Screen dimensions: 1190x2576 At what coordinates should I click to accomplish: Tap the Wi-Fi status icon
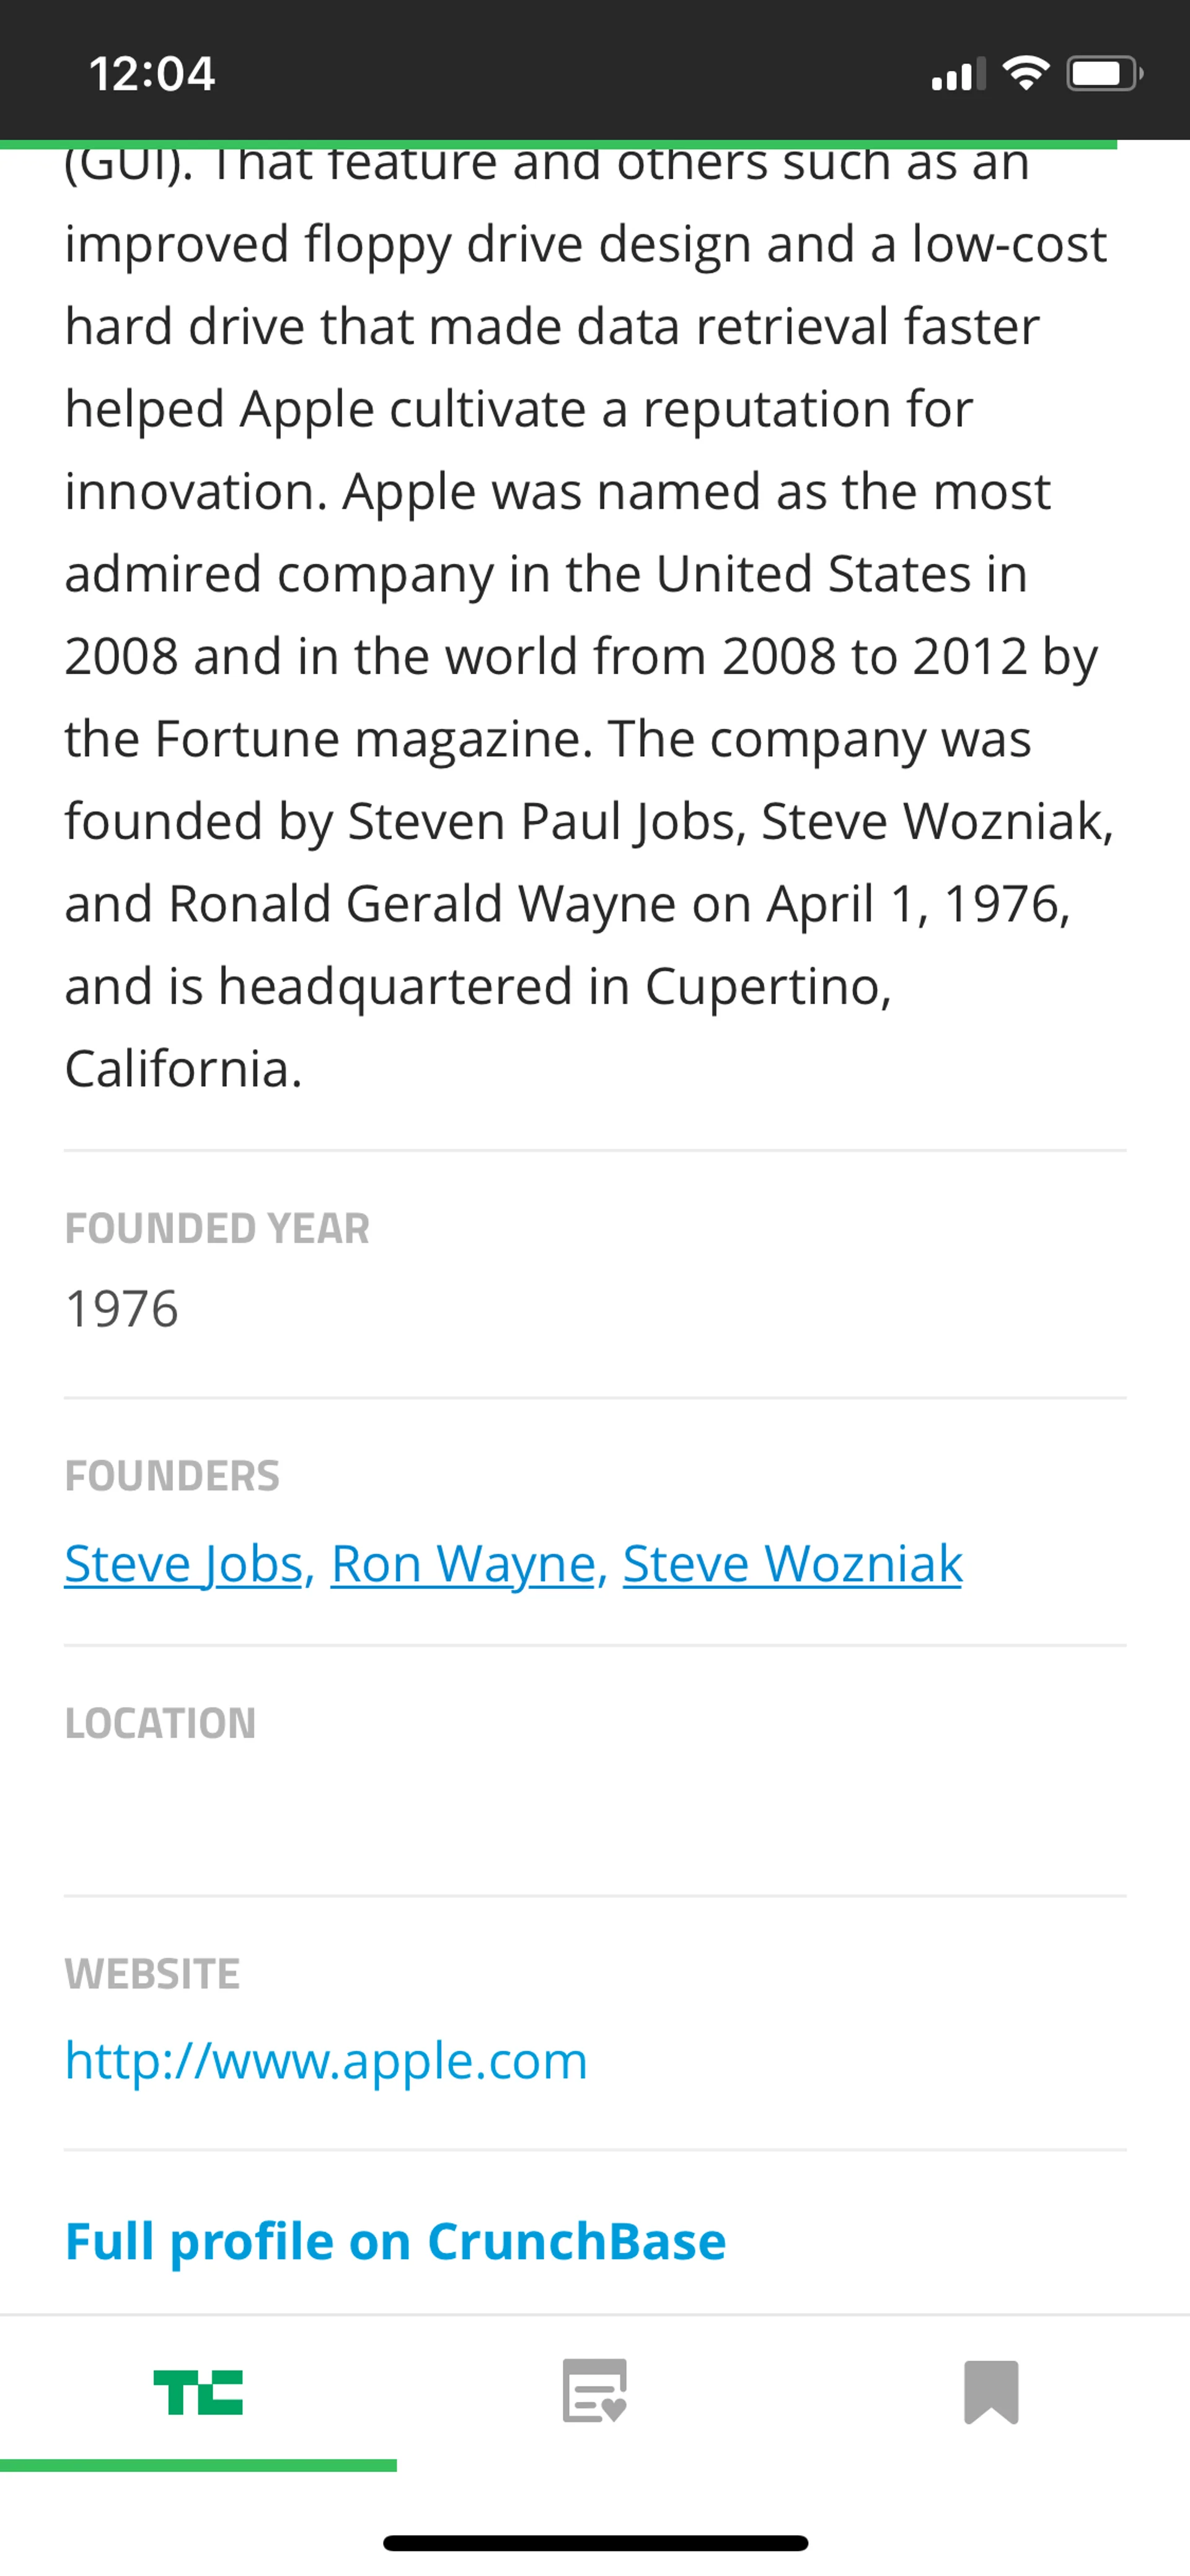coord(1025,73)
